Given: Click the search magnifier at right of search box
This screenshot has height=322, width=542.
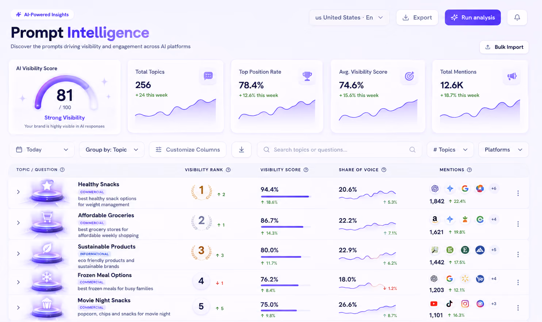Looking at the screenshot, I should (412, 150).
